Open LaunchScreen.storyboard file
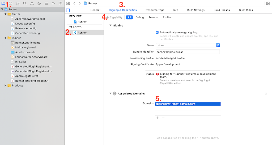 pyautogui.click(x=31, y=57)
